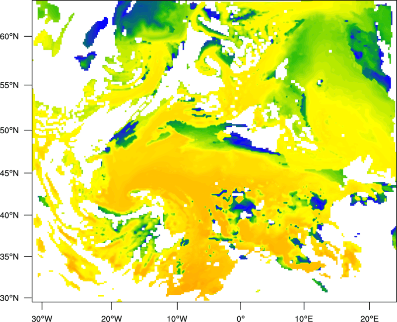Click the 30°N latitude label

9,298
